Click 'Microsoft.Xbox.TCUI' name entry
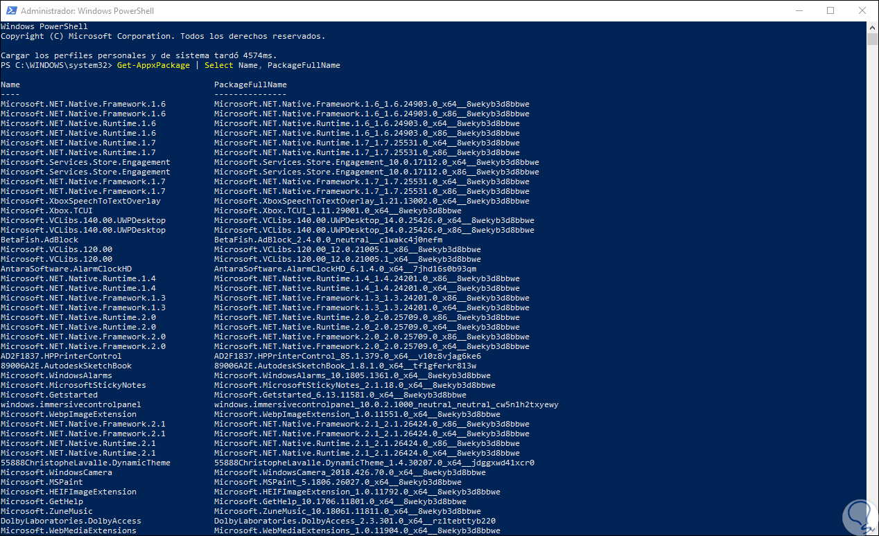Image resolution: width=879 pixels, height=536 pixels. 46,211
